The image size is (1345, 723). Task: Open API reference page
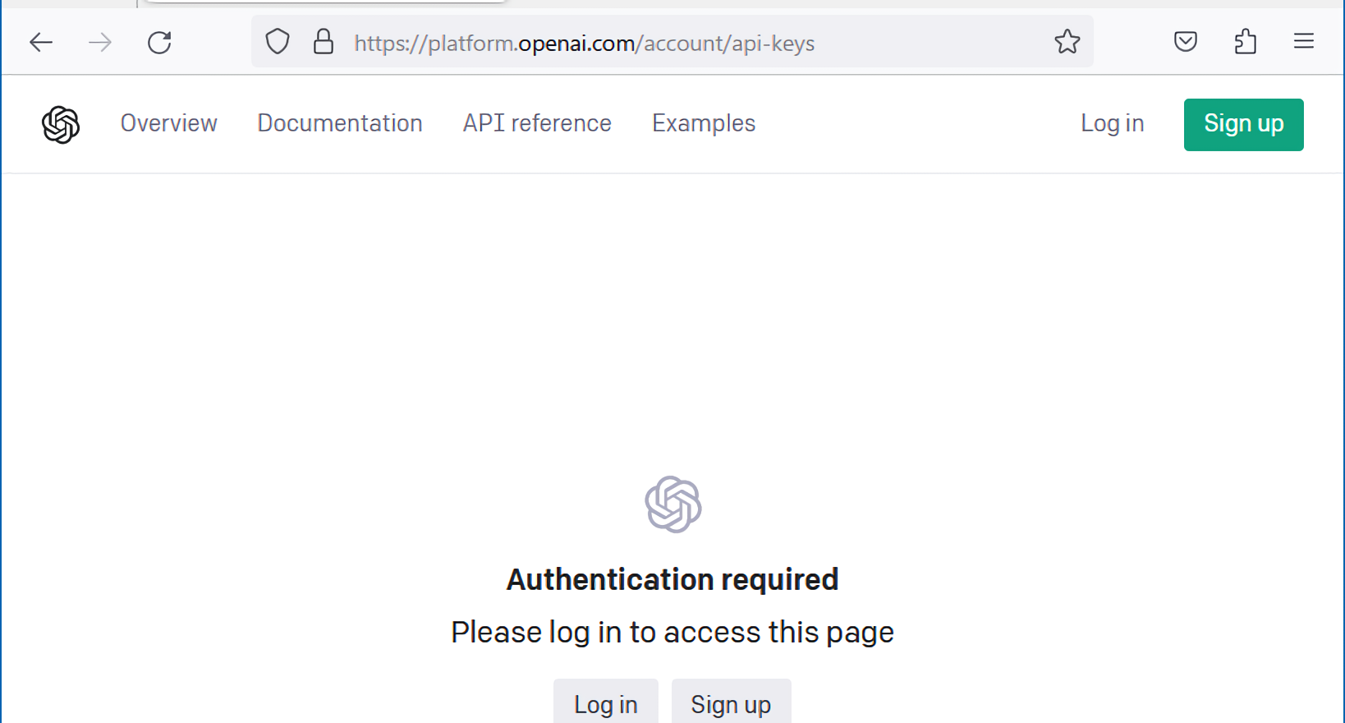tap(537, 123)
